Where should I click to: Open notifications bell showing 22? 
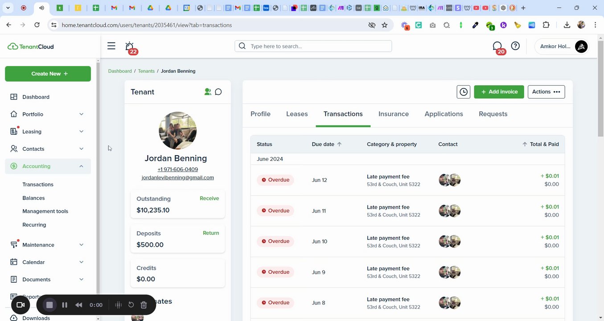130,47
